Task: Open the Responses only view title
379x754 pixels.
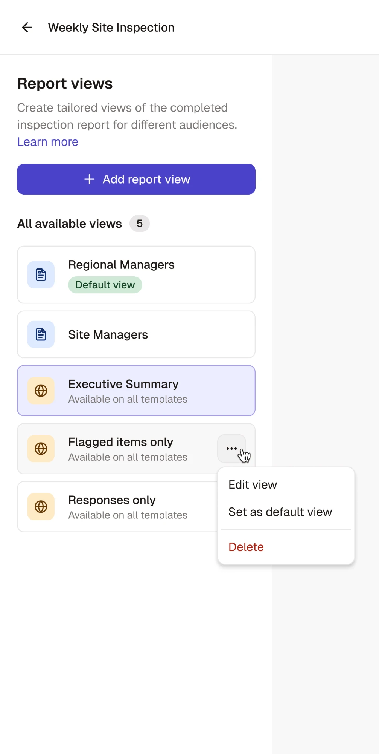Action: [x=112, y=500]
